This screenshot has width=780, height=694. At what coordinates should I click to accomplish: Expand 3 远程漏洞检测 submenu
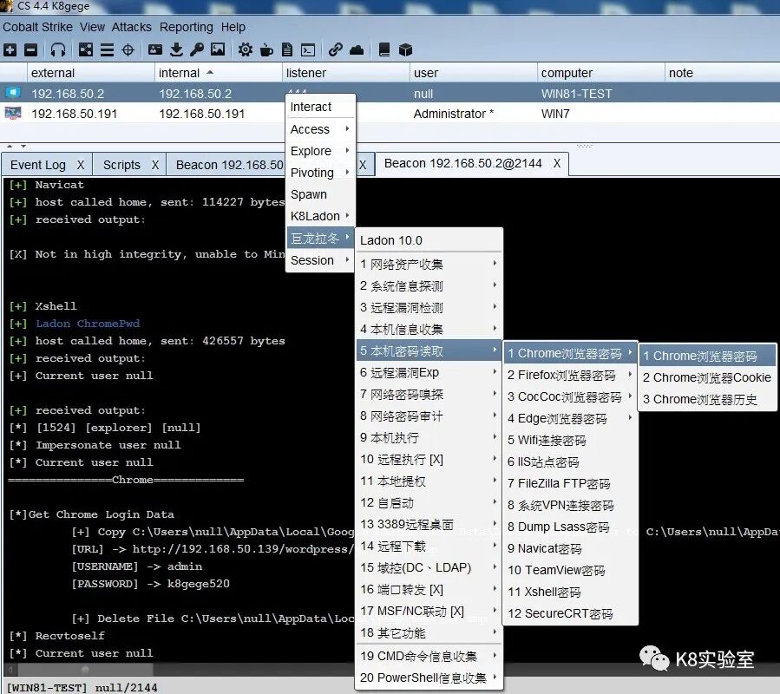tap(429, 307)
